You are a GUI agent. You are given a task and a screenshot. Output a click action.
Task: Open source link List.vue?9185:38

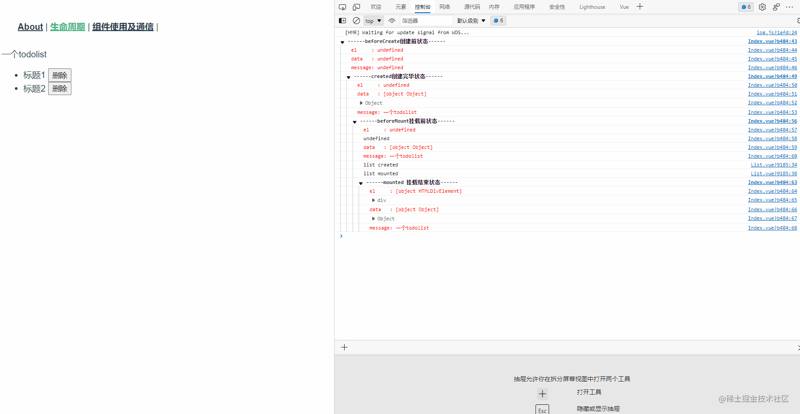(774, 173)
